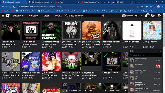Screen dimensions: 165x93
Task: Open Chrome three-dot menu
Action: [x=162, y=7]
